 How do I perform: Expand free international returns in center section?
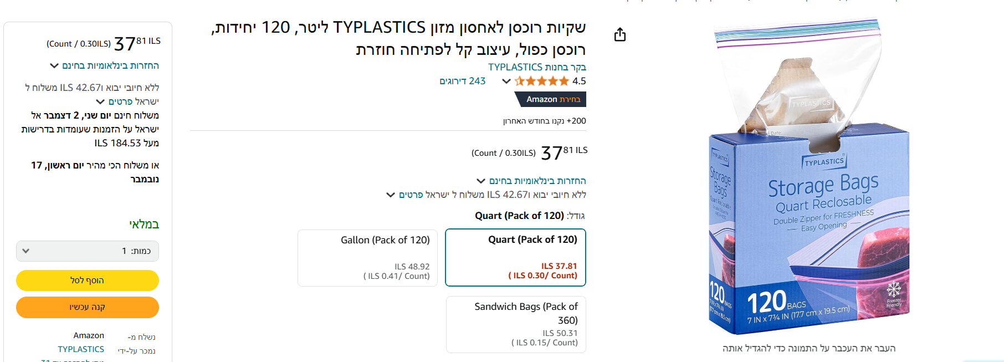click(x=531, y=181)
